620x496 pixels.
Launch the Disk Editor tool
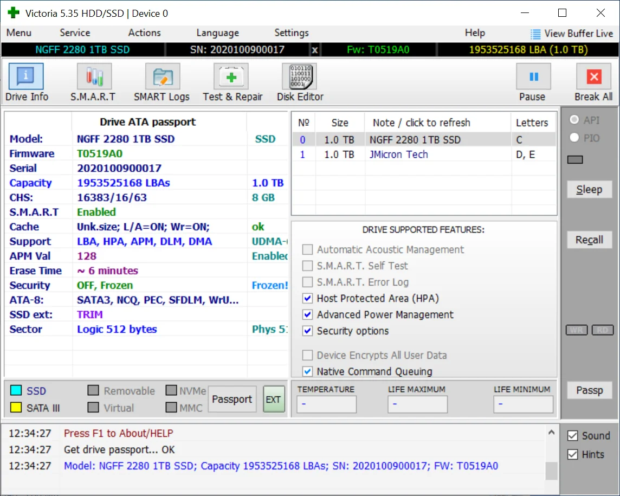click(299, 76)
